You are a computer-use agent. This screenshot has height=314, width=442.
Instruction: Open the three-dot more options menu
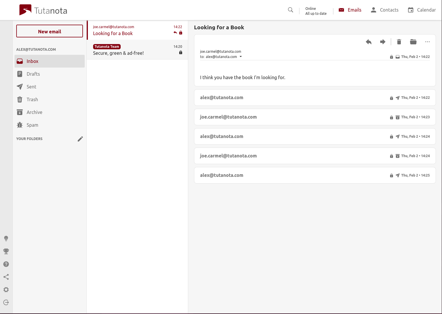[x=427, y=42]
